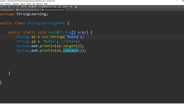The width and height of the screenshot is (184, 104).
Task: Open the Debug dropdown arrow
Action: [7, 7]
